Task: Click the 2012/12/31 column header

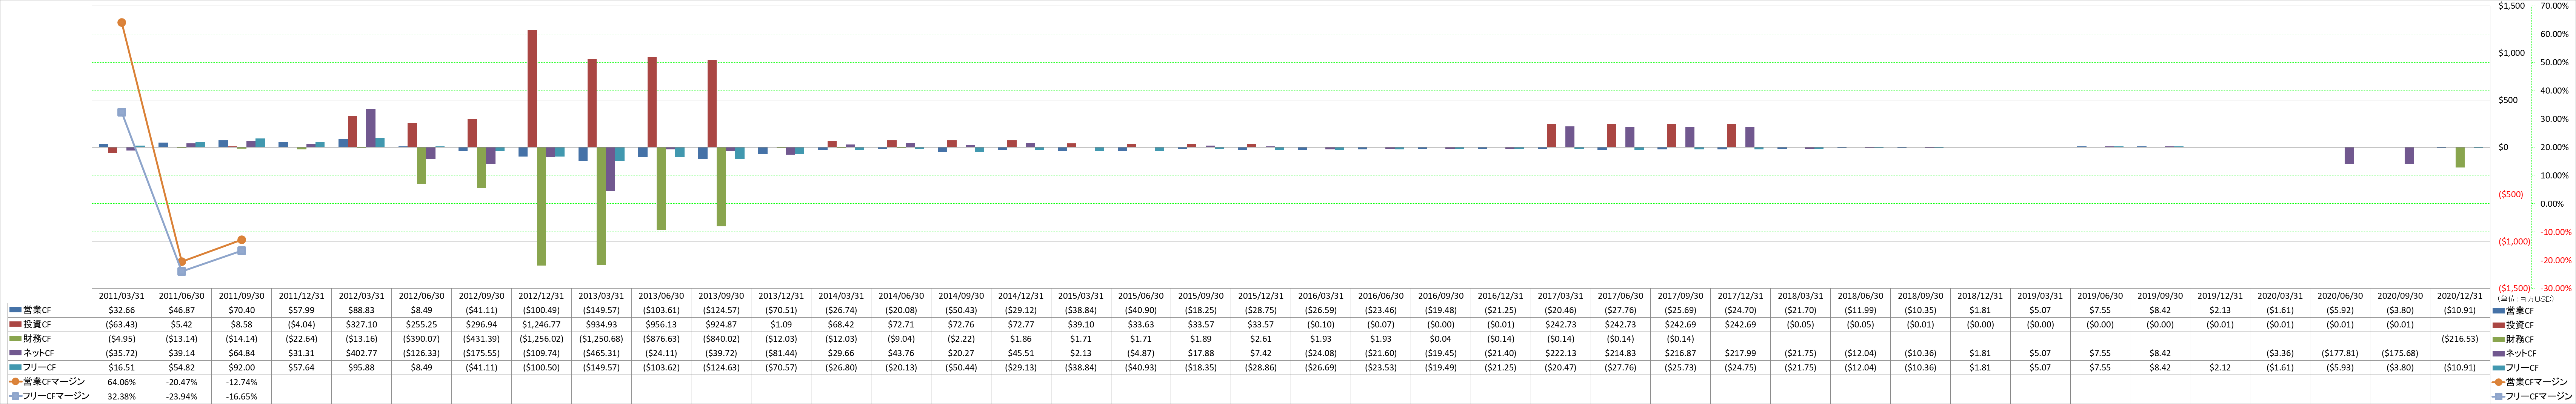Action: coord(541,296)
